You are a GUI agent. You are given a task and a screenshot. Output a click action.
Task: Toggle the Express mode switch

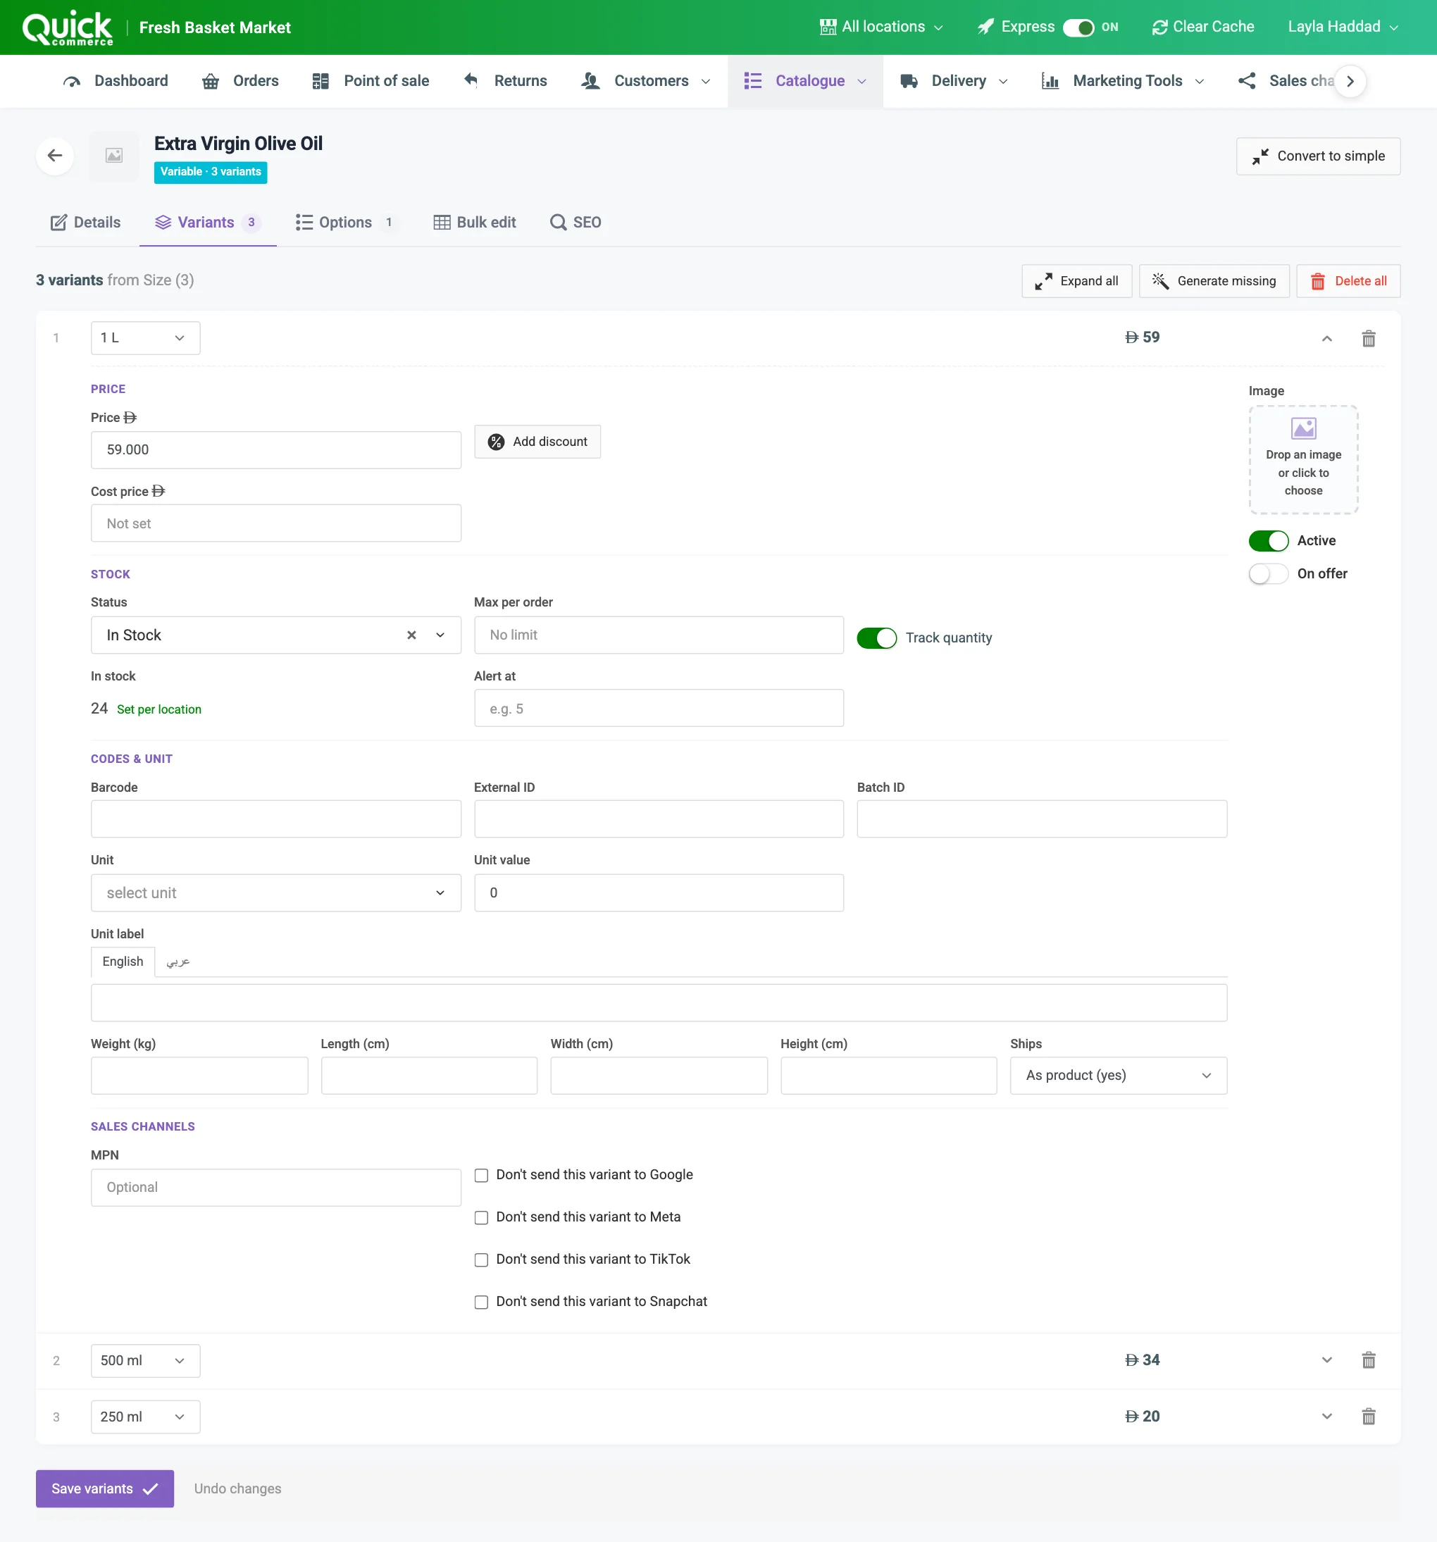tap(1078, 27)
